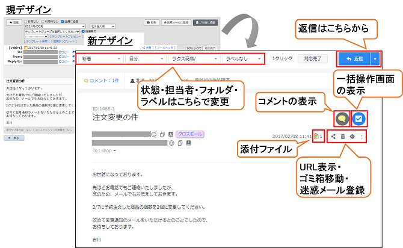Click the 注文変更の件 subject in new design
Image resolution: width=403 pixels, height=248 pixels.
[115, 117]
